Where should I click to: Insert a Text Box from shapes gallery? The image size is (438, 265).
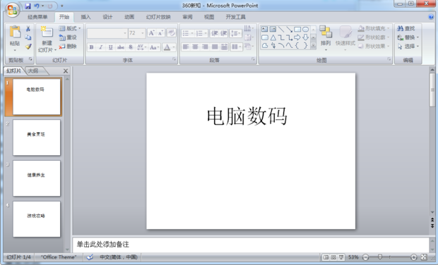[x=265, y=30]
